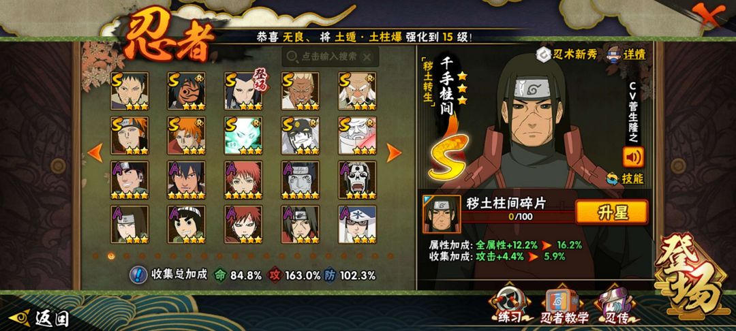Tap the 忍术新秀 rank badge icon

[x=544, y=55]
